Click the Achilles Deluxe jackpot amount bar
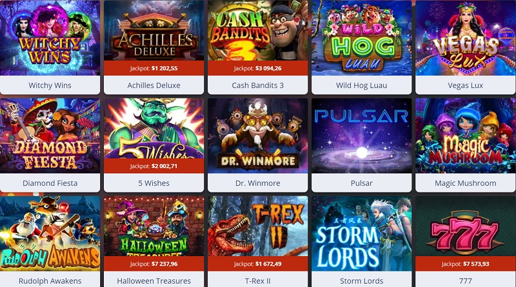 click(154, 68)
